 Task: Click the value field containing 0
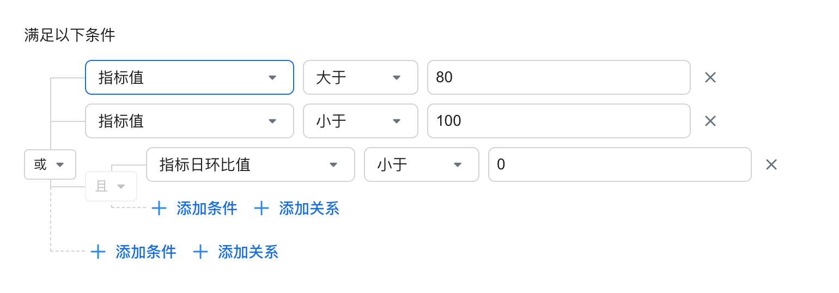(x=619, y=164)
